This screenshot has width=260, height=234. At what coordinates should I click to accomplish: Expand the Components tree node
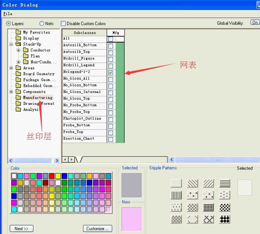coord(11,92)
